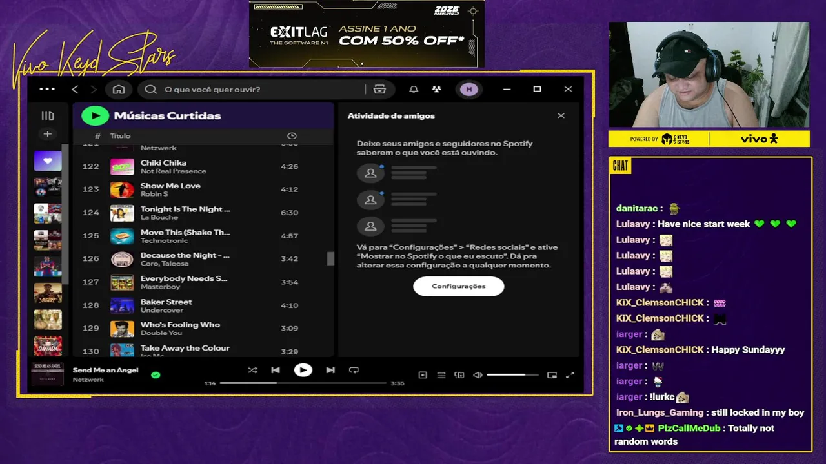Open 'Send Me an Angel' now-playing title
Viewport: 826px width, 464px height.
point(105,370)
